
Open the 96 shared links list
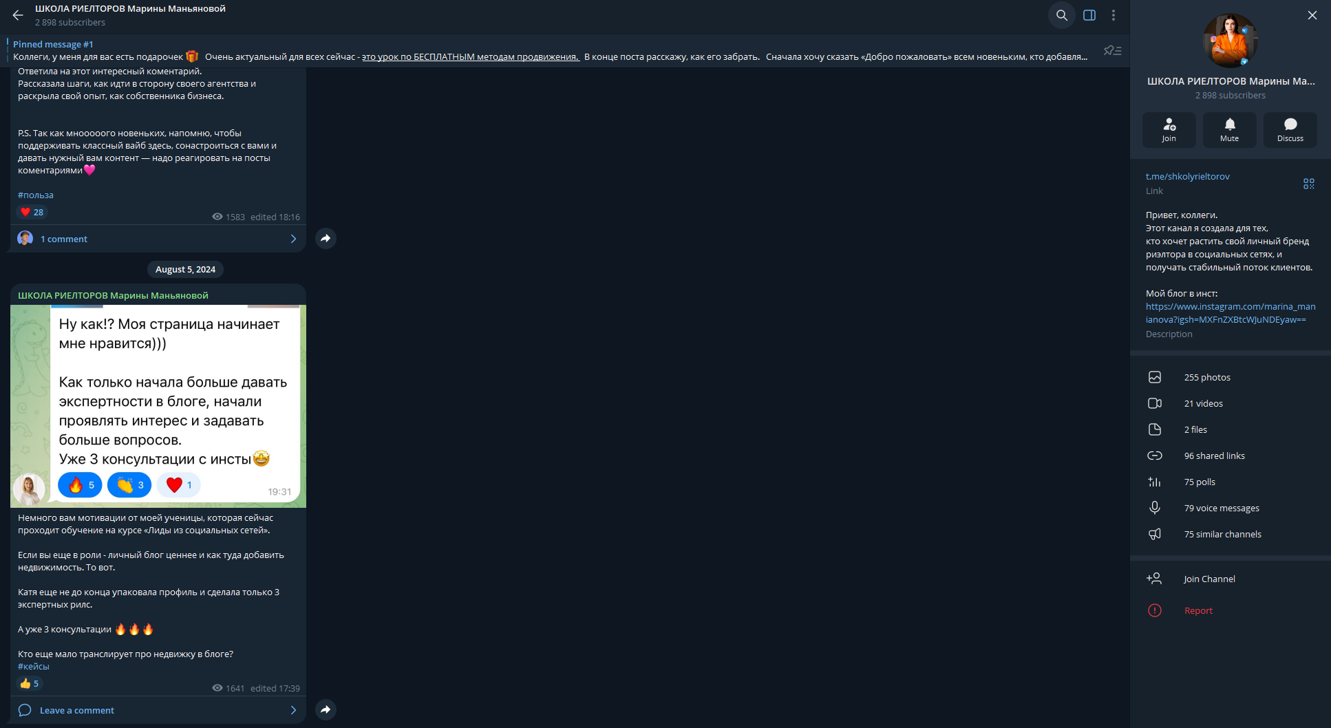click(1231, 456)
